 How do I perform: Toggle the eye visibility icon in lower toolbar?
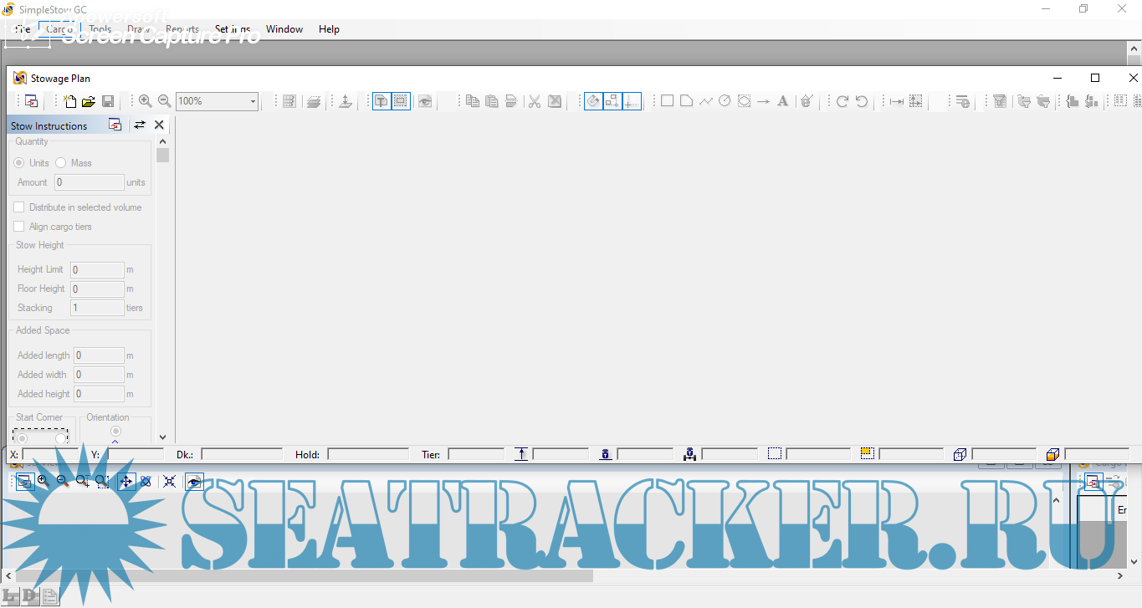[x=194, y=481]
